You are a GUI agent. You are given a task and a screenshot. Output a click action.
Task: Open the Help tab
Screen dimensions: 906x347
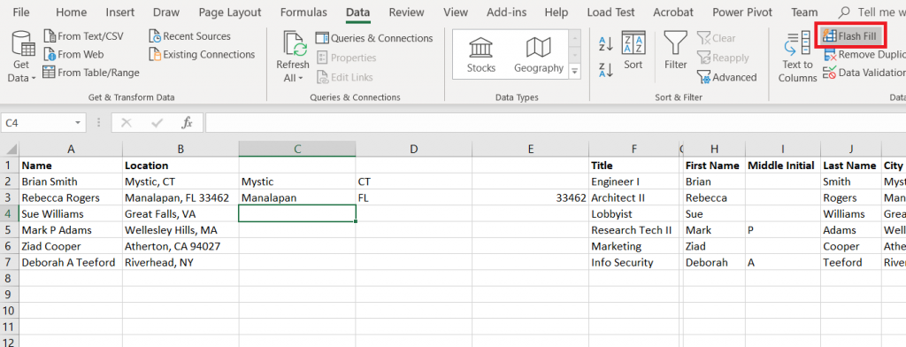(557, 12)
